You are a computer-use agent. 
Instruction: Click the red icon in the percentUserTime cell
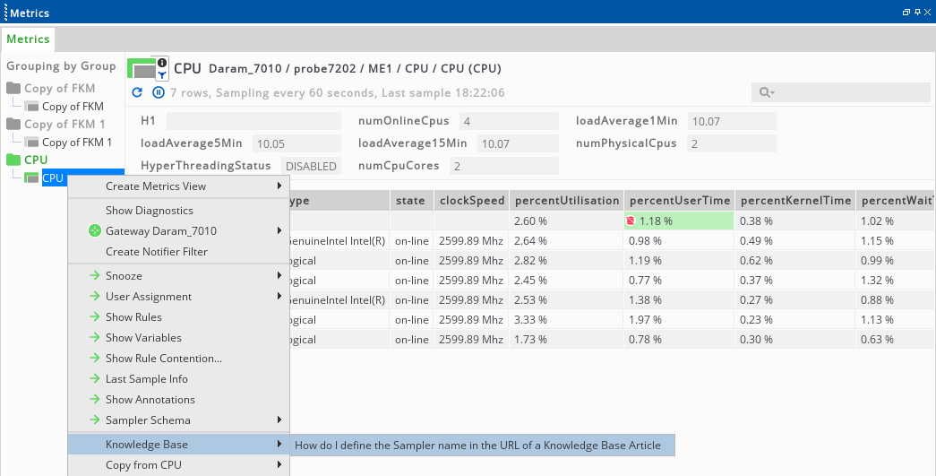point(631,221)
